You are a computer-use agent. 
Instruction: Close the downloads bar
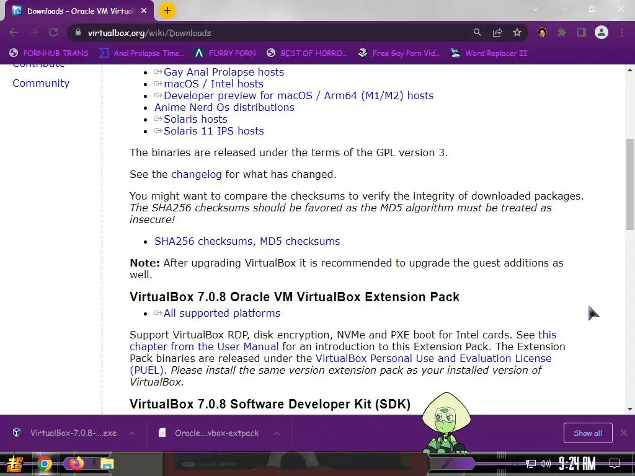click(x=624, y=433)
